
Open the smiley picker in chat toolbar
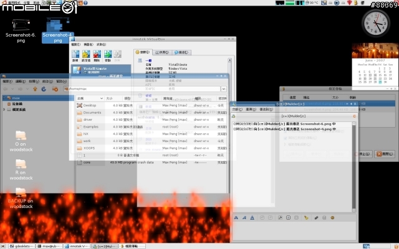click(332, 218)
